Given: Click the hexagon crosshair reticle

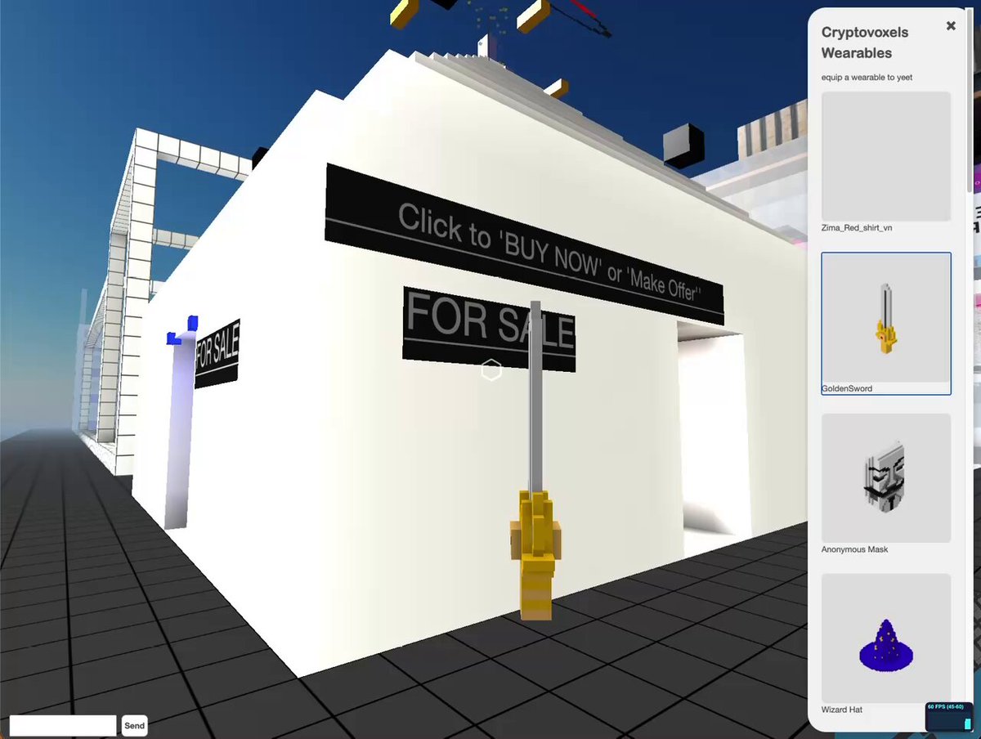Looking at the screenshot, I should (x=490, y=369).
